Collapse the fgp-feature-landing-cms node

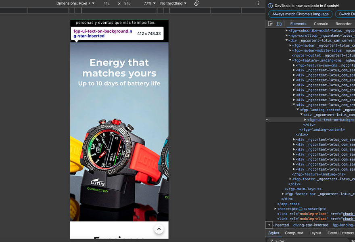(x=290, y=60)
